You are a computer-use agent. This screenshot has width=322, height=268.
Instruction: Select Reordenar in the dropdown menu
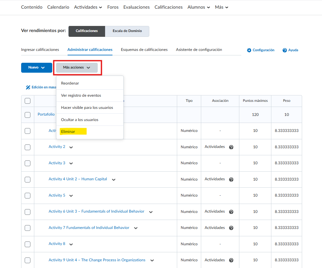pos(70,83)
